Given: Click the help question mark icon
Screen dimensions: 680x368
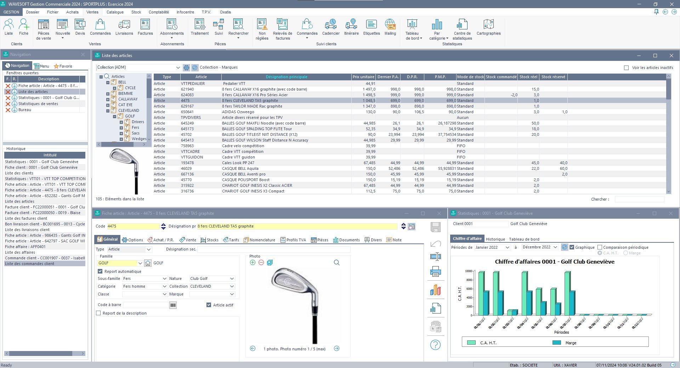Looking at the screenshot, I should point(435,345).
